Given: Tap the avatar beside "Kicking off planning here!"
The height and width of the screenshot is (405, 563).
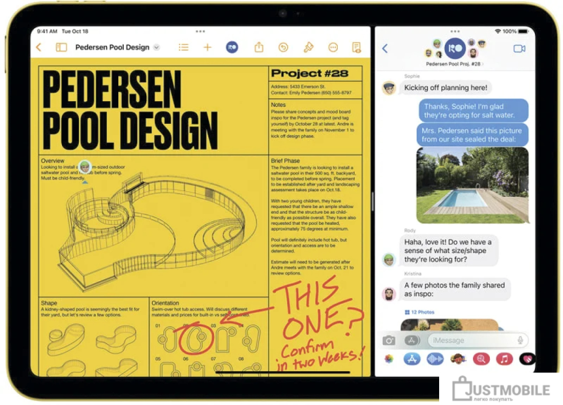Looking at the screenshot, I should click(x=389, y=88).
